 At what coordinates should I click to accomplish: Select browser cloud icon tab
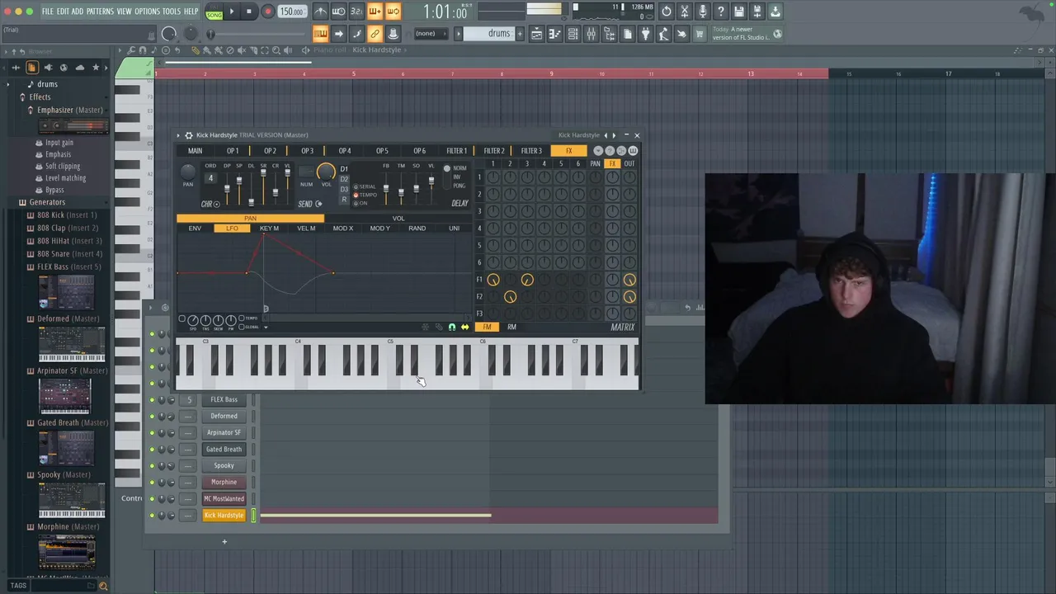coord(79,68)
